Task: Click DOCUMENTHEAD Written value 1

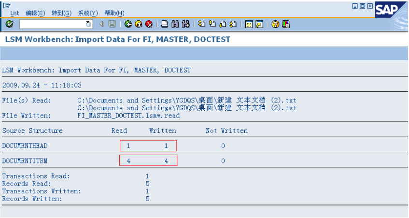Action: pyautogui.click(x=166, y=145)
